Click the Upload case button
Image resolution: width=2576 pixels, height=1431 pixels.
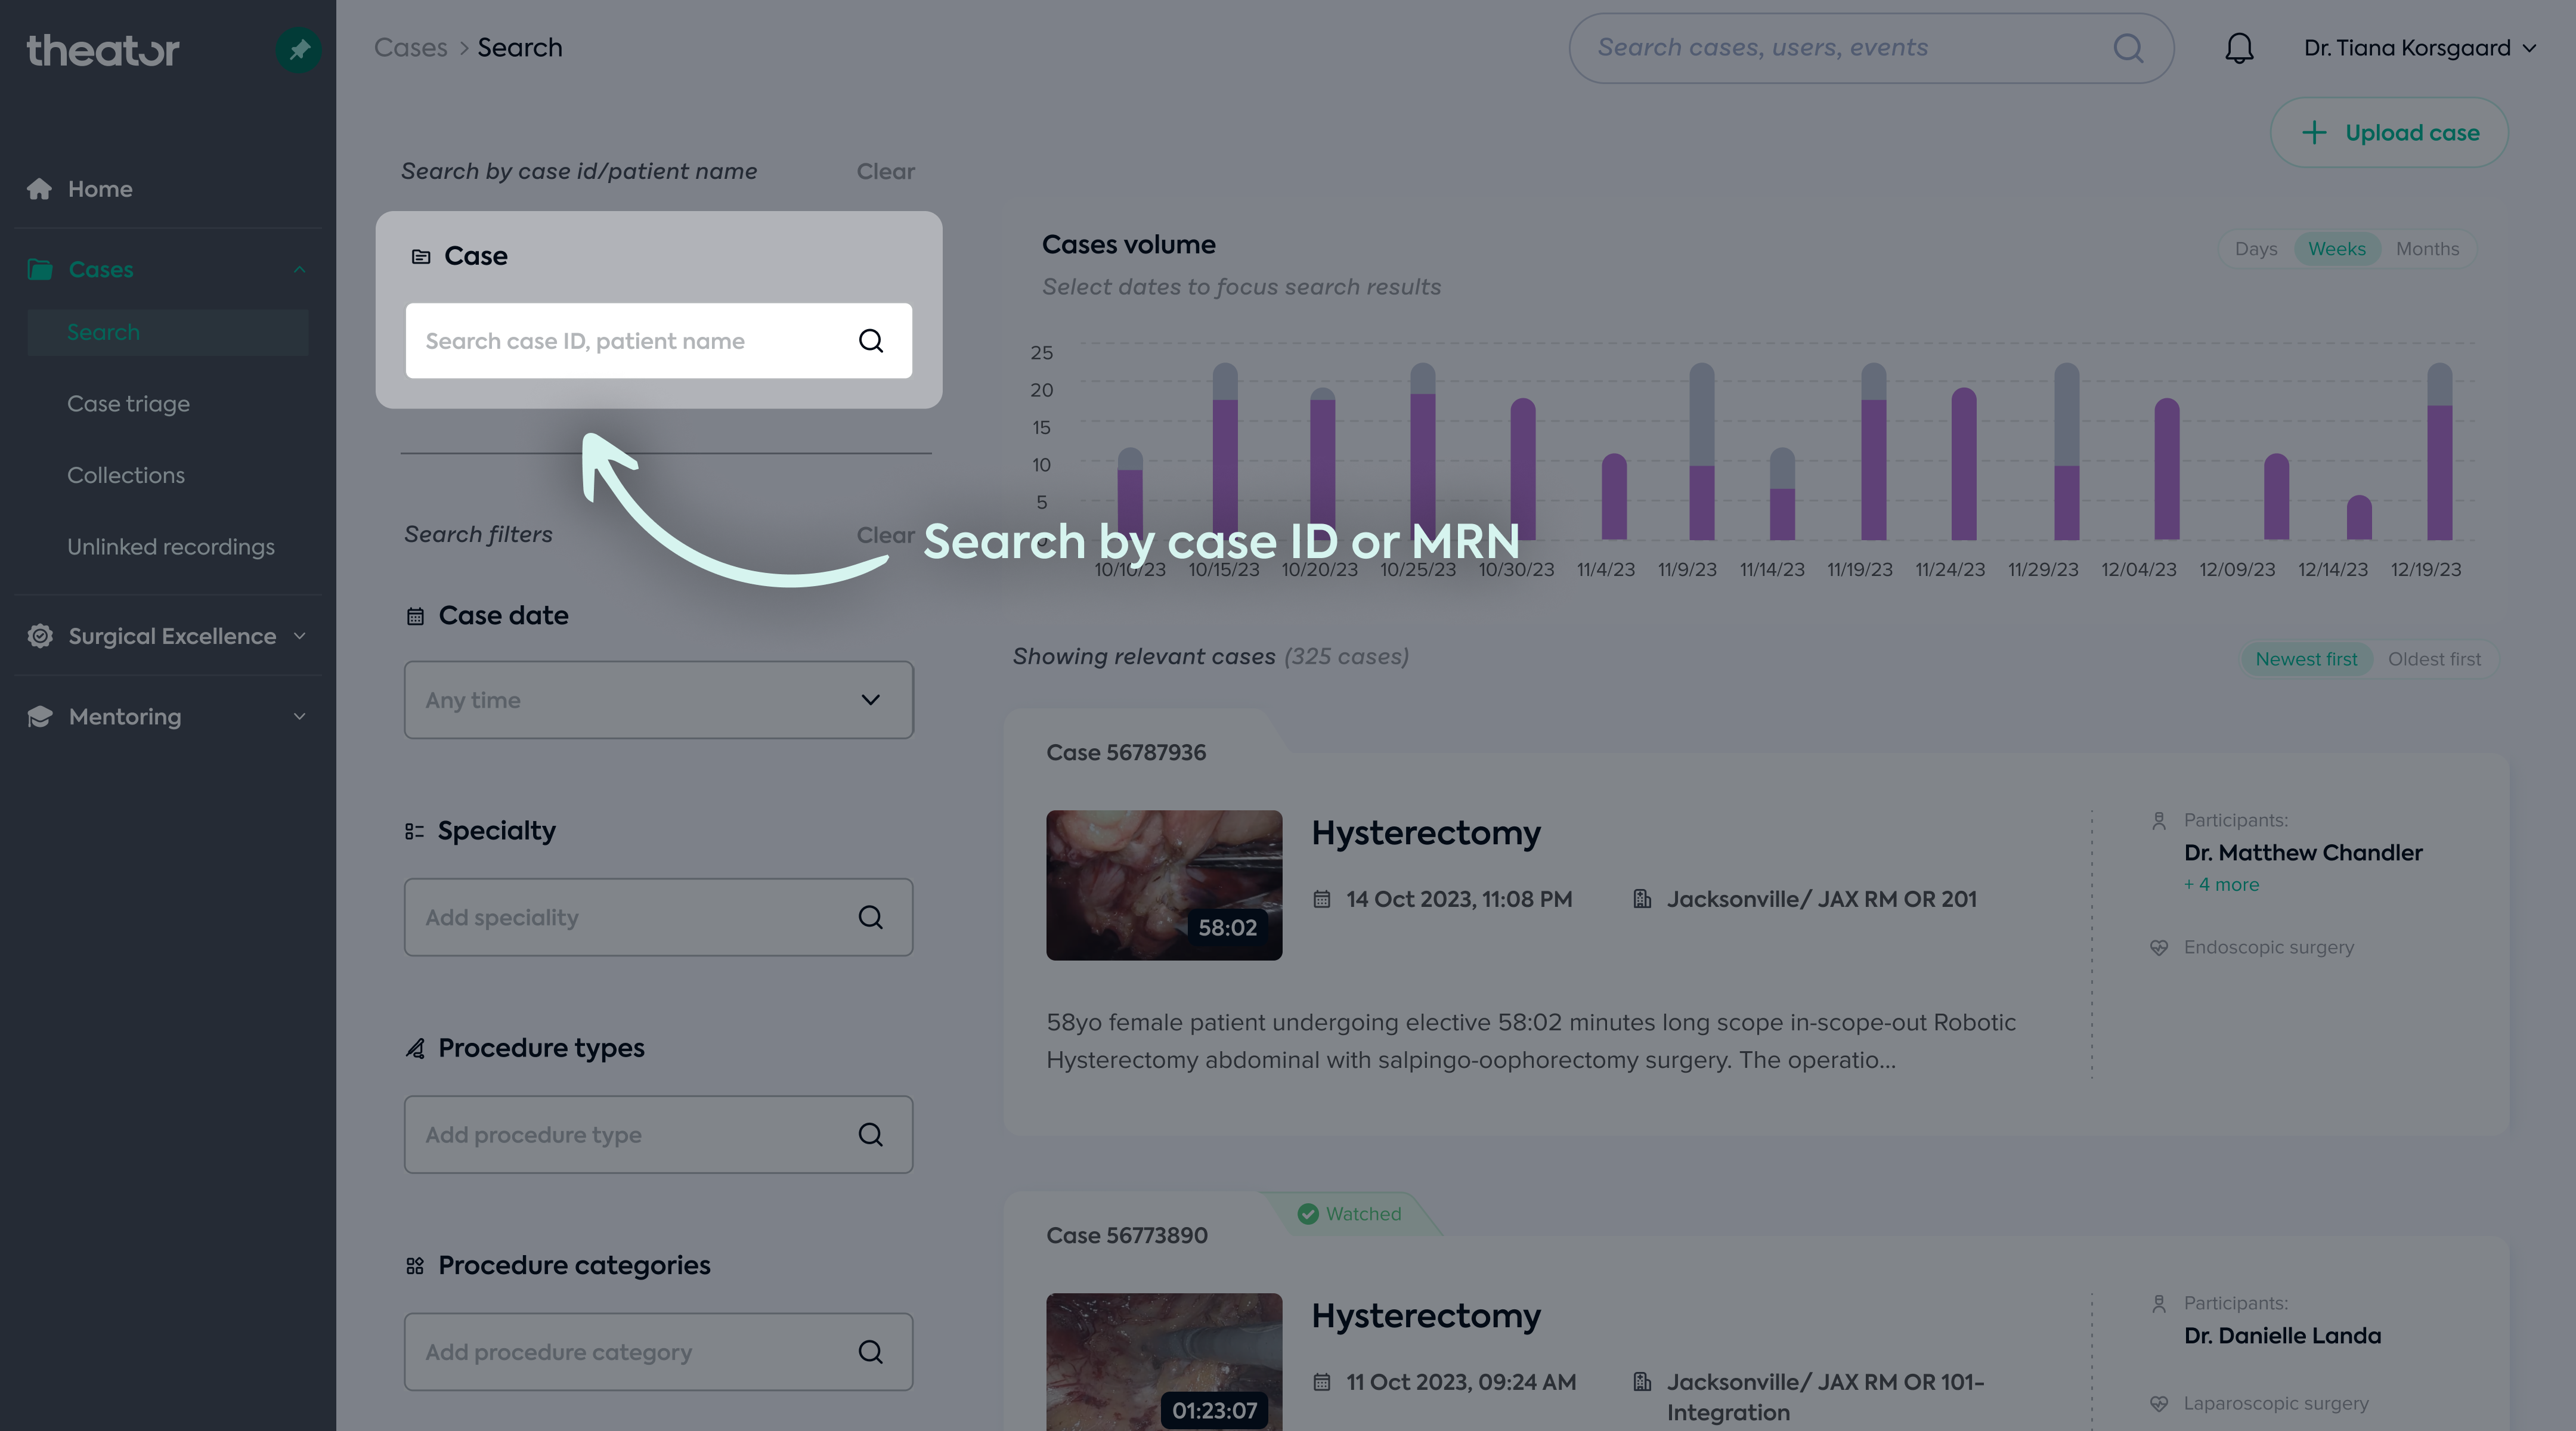[2389, 133]
